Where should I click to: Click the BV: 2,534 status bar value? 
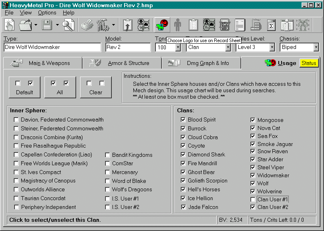(x=232, y=220)
